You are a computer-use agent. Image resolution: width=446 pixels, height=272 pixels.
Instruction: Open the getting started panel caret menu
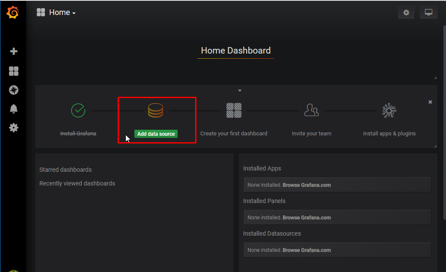pos(240,90)
